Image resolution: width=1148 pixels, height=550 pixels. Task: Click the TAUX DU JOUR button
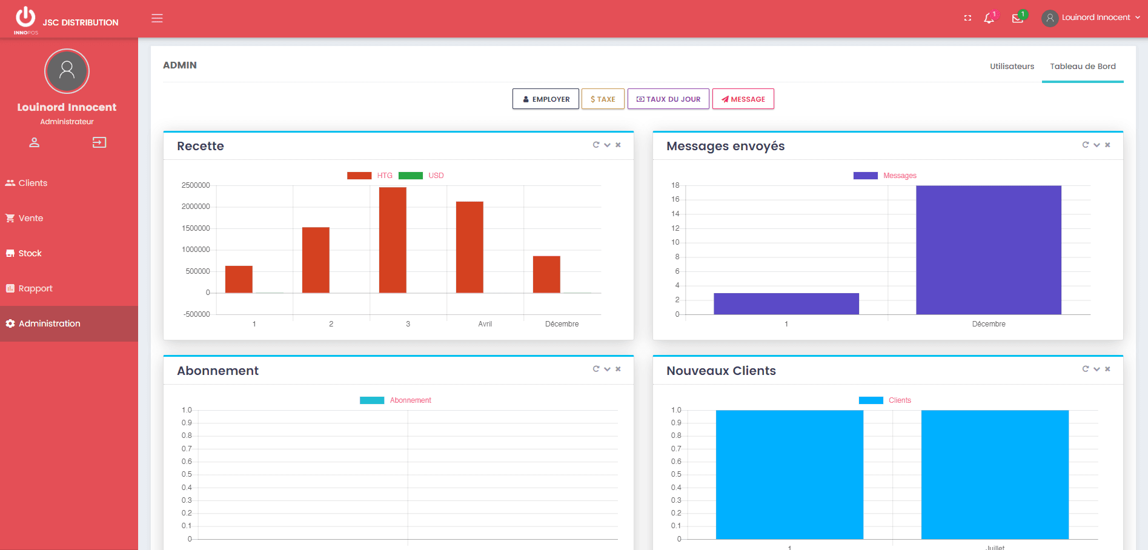pyautogui.click(x=668, y=99)
